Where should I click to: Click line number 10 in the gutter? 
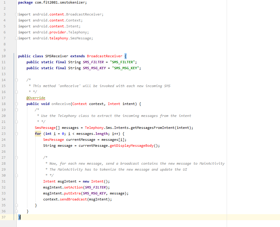pos(4,56)
